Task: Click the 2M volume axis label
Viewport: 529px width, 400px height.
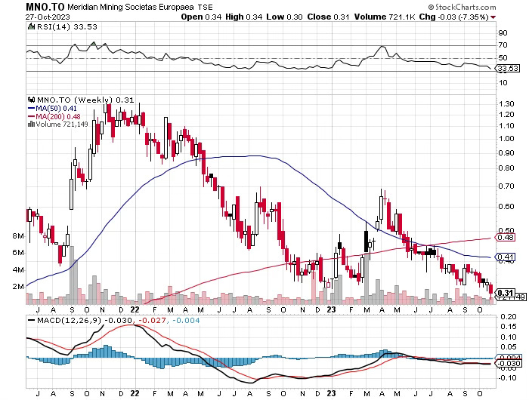Action: [18, 287]
